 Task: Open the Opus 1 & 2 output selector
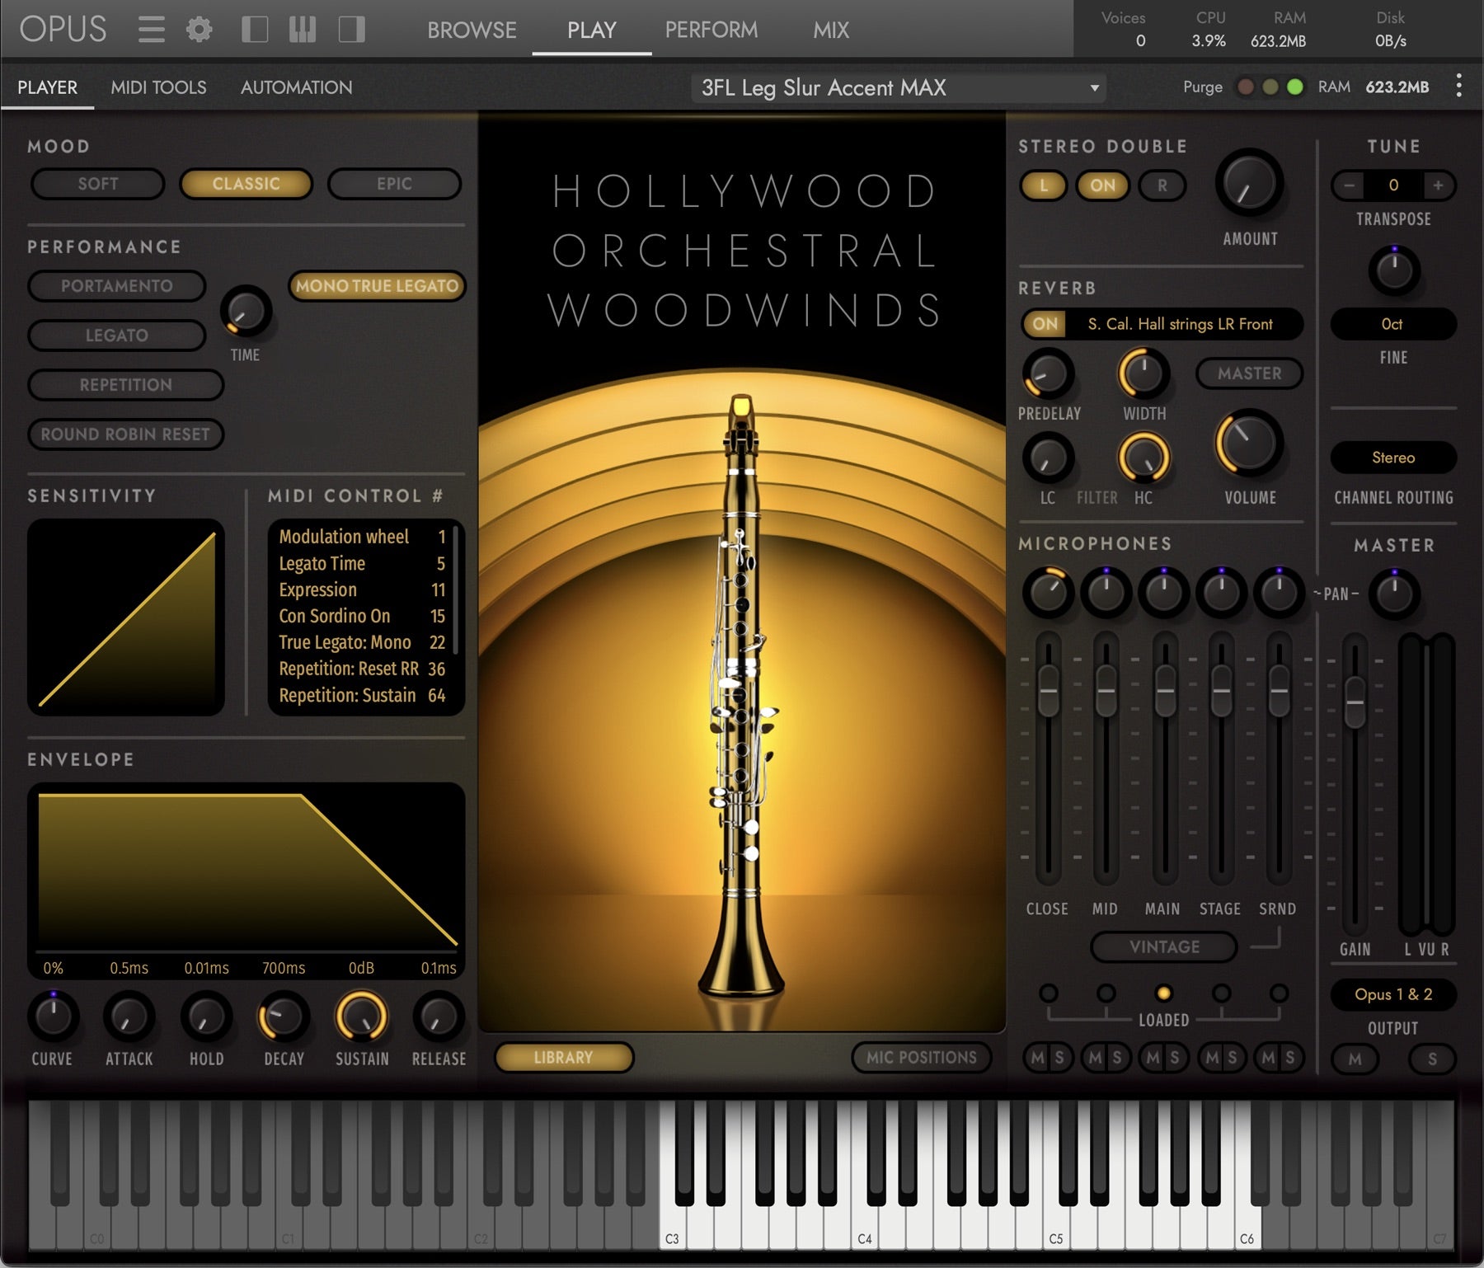click(1392, 995)
